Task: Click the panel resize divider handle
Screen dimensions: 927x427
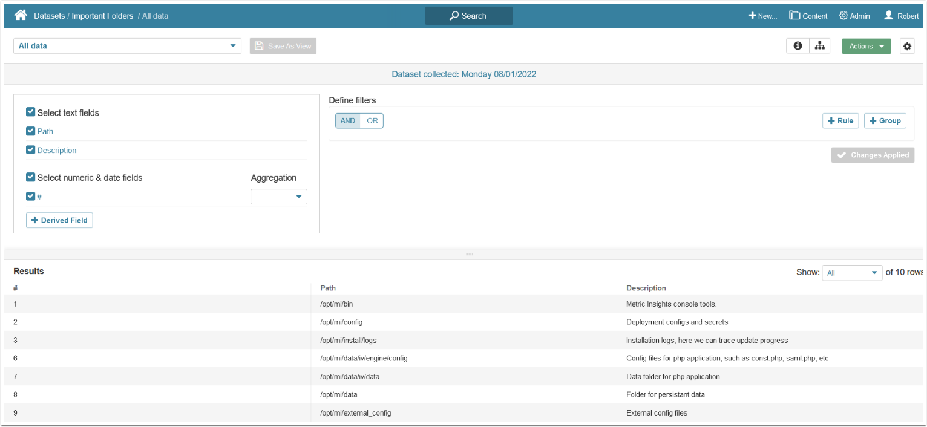Action: [469, 255]
